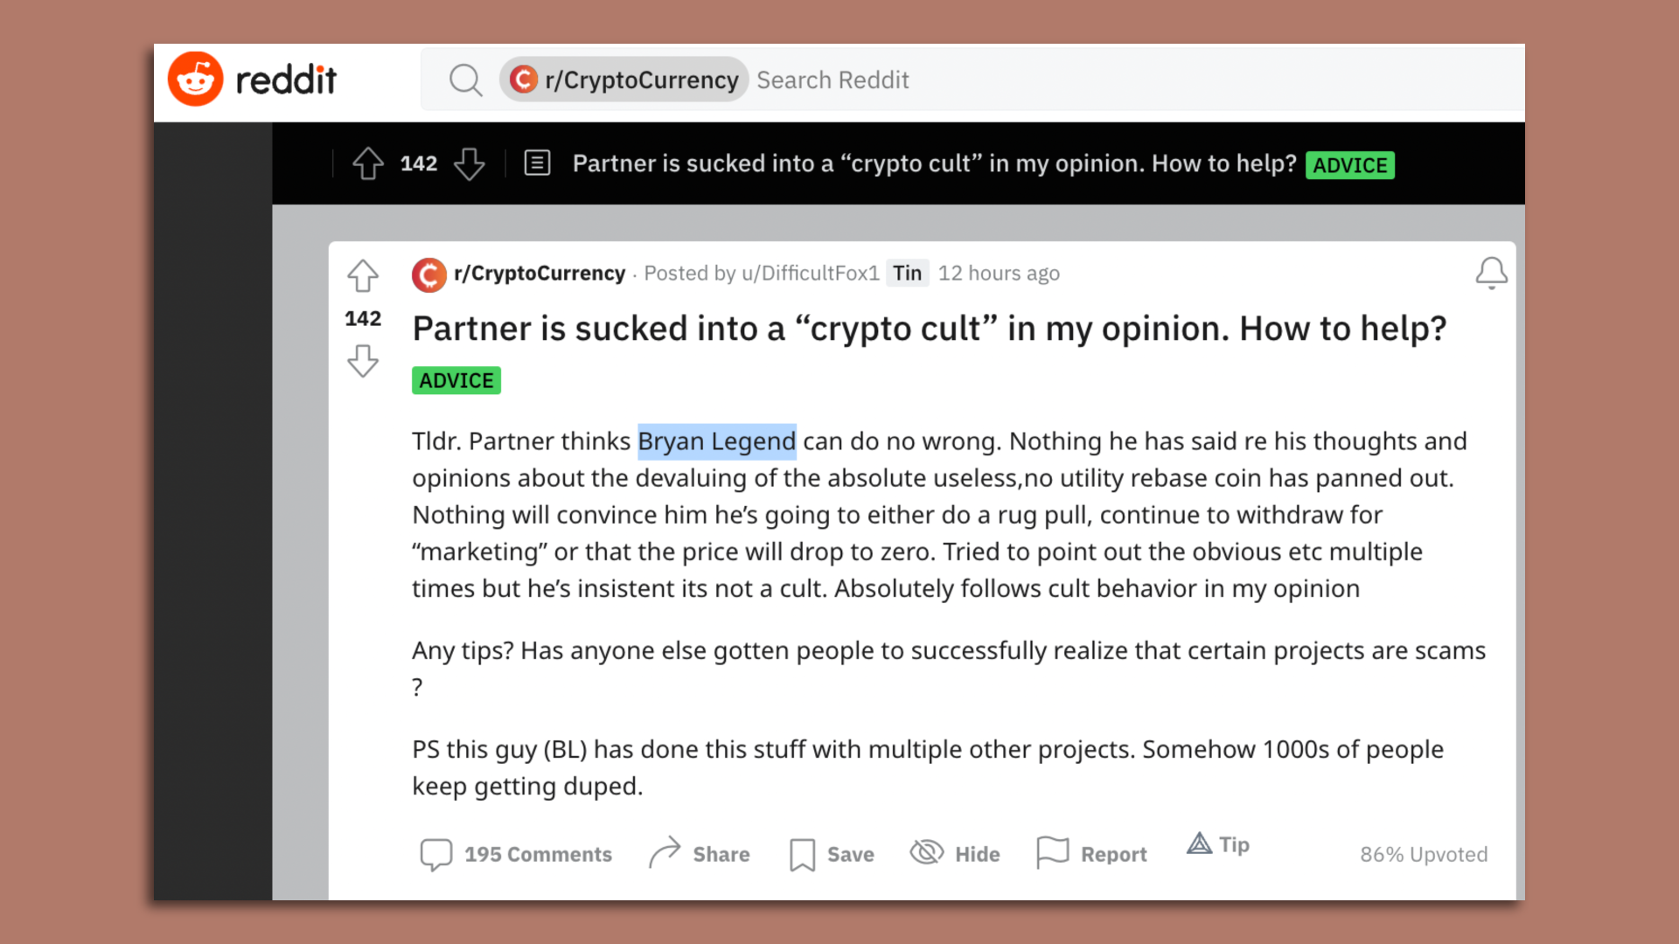
Task: Select the r/CryptoCurrency chip in search bar
Action: 623,79
